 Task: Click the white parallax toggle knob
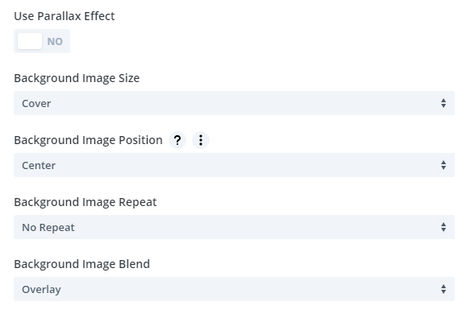[x=30, y=41]
